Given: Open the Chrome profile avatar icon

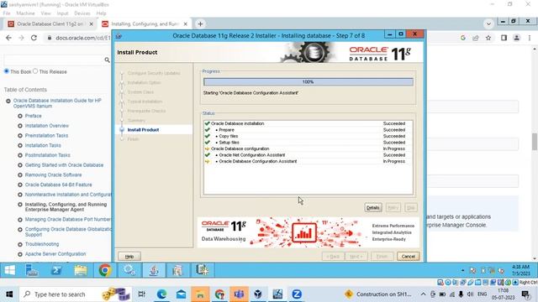Looking at the screenshot, I should pyautogui.click(x=516, y=38).
